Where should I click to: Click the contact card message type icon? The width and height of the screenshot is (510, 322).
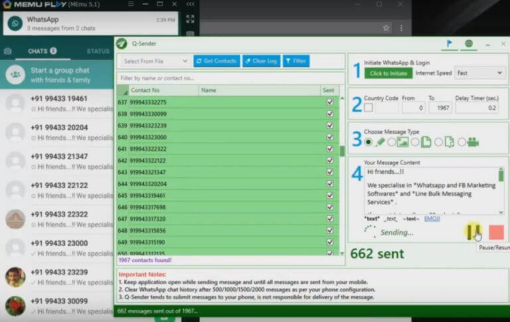point(449,142)
